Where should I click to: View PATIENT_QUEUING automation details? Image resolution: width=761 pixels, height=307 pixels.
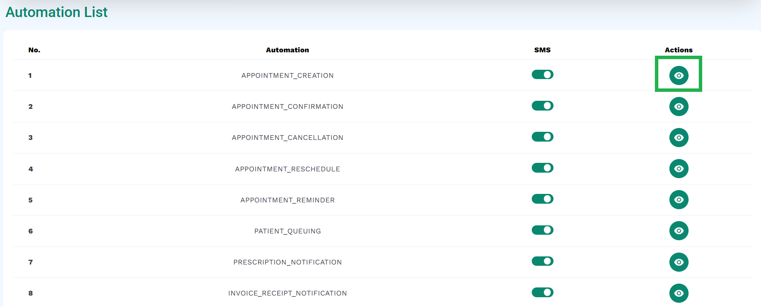pyautogui.click(x=679, y=231)
